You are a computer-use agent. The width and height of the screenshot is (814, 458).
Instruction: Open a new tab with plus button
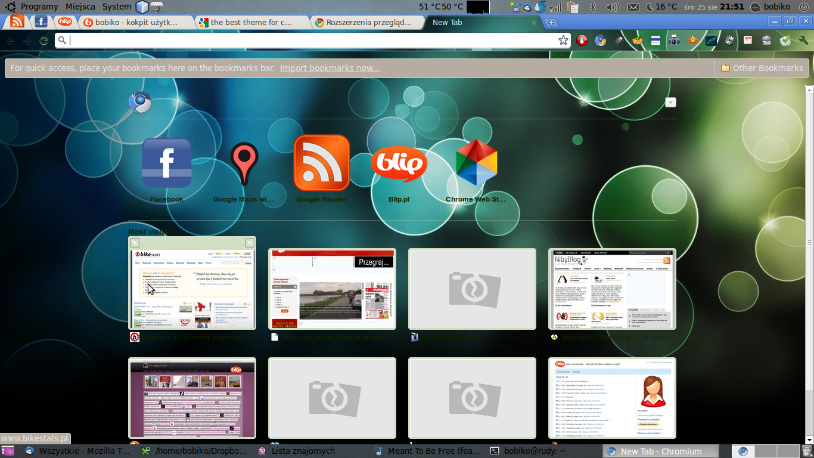tap(551, 23)
